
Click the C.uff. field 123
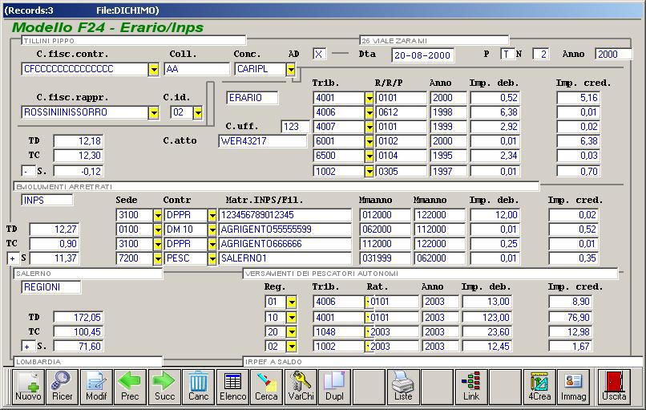coord(296,127)
